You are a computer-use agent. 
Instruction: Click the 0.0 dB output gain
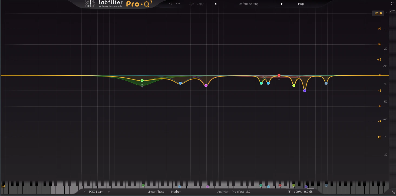[308, 192]
